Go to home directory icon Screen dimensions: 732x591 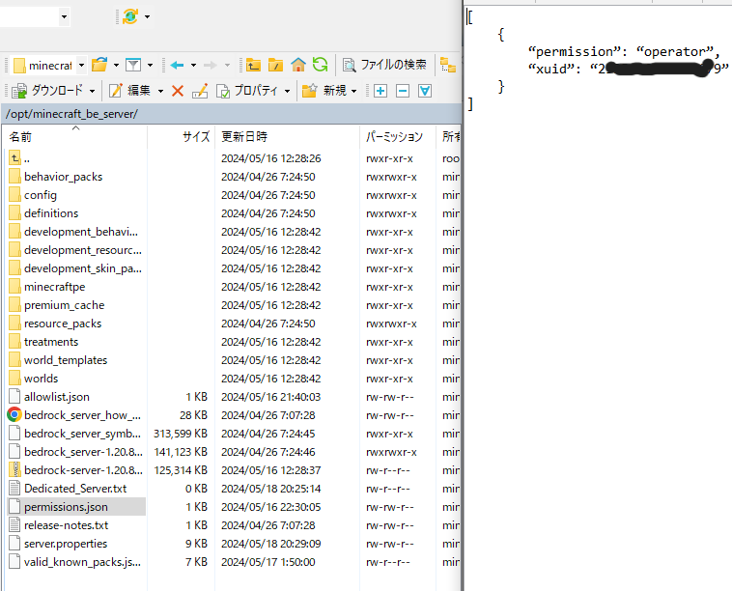[x=298, y=65]
